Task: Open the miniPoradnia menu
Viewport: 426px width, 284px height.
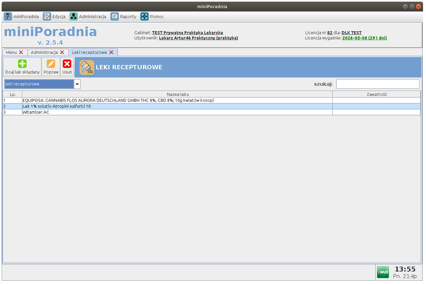Action: pos(21,16)
